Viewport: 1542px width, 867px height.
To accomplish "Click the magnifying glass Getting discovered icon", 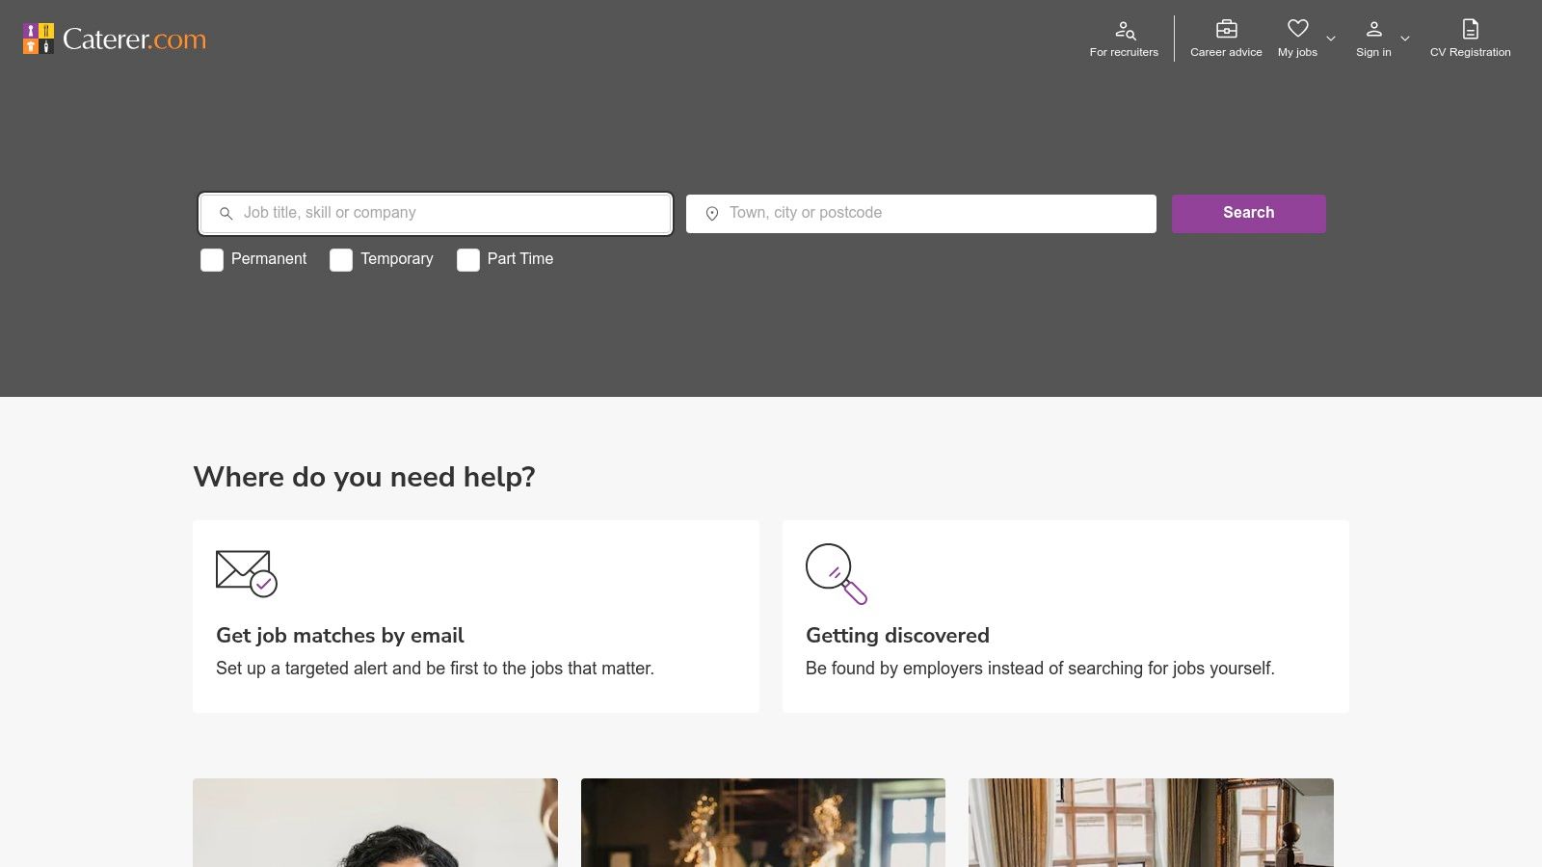I will [837, 574].
